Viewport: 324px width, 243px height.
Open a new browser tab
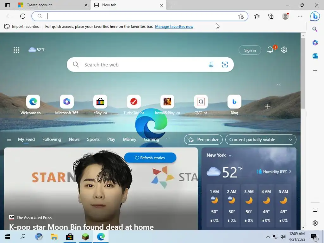(172, 5)
